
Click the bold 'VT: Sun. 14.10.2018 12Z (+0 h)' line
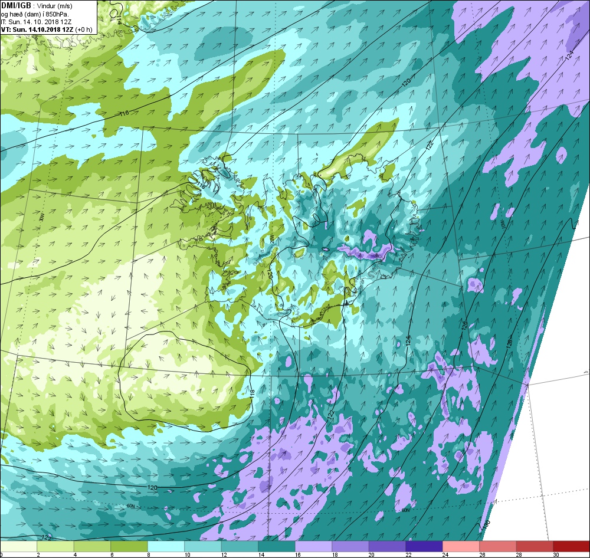pyautogui.click(x=47, y=29)
